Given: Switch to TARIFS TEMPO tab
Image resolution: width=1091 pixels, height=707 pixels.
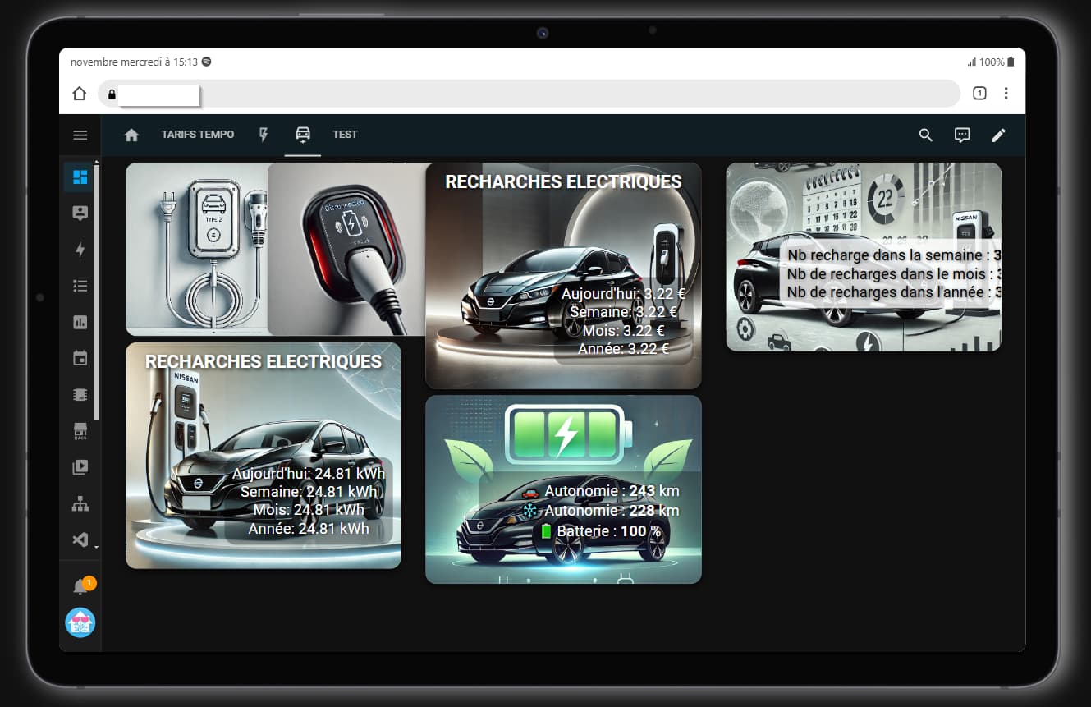Looking at the screenshot, I should 198,135.
